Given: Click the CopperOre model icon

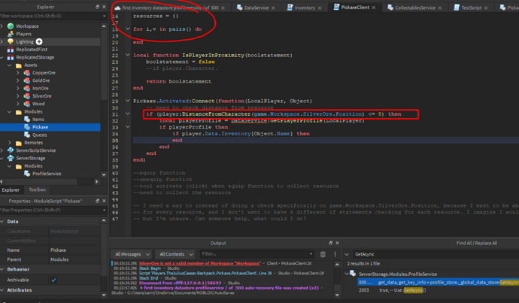Looking at the screenshot, I should click(x=27, y=73).
